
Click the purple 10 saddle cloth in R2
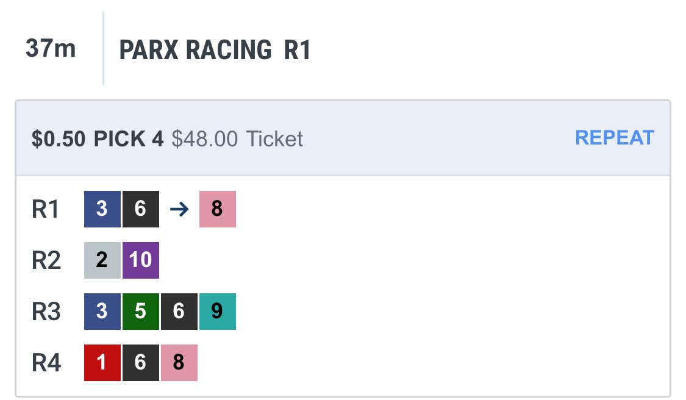point(141,260)
